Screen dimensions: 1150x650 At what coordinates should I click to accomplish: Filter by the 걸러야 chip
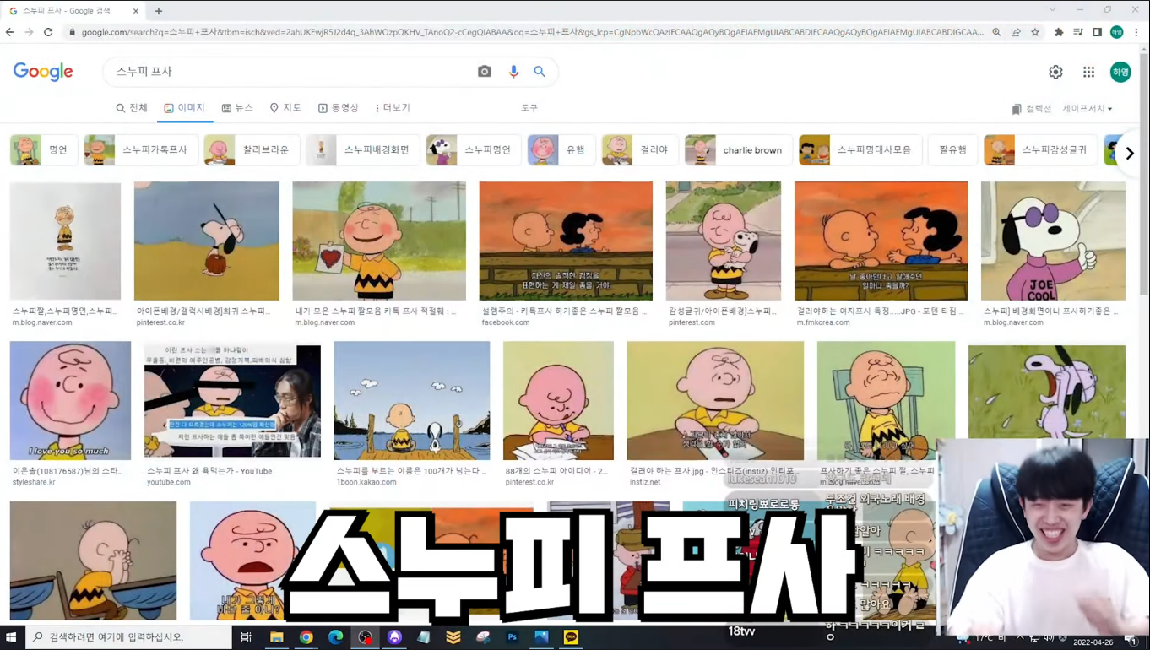pos(640,150)
